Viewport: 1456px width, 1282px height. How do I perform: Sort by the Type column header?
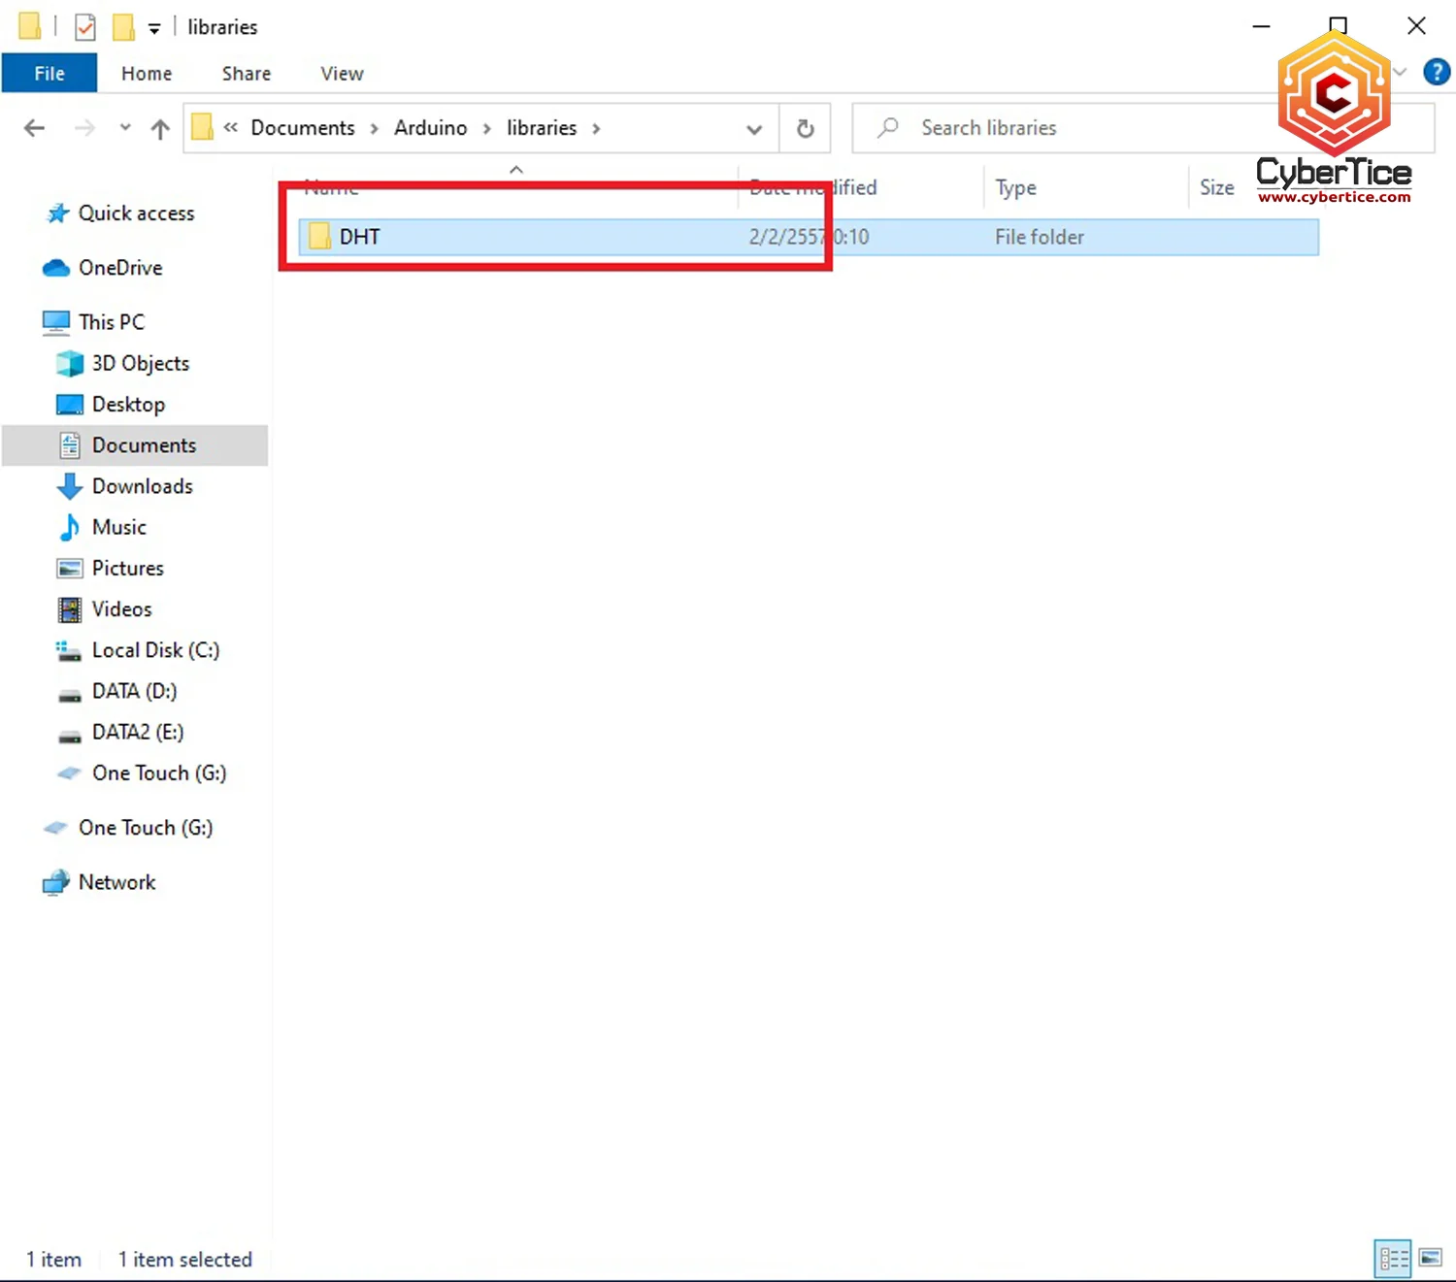point(1015,188)
